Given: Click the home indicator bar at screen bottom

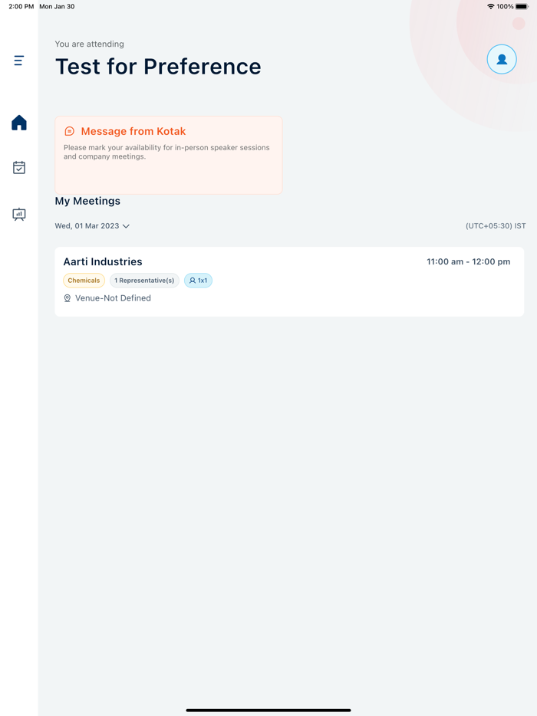Looking at the screenshot, I should pyautogui.click(x=268, y=710).
